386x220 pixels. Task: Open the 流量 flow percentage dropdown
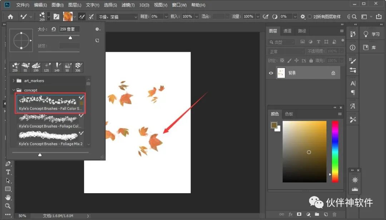click(x=257, y=16)
